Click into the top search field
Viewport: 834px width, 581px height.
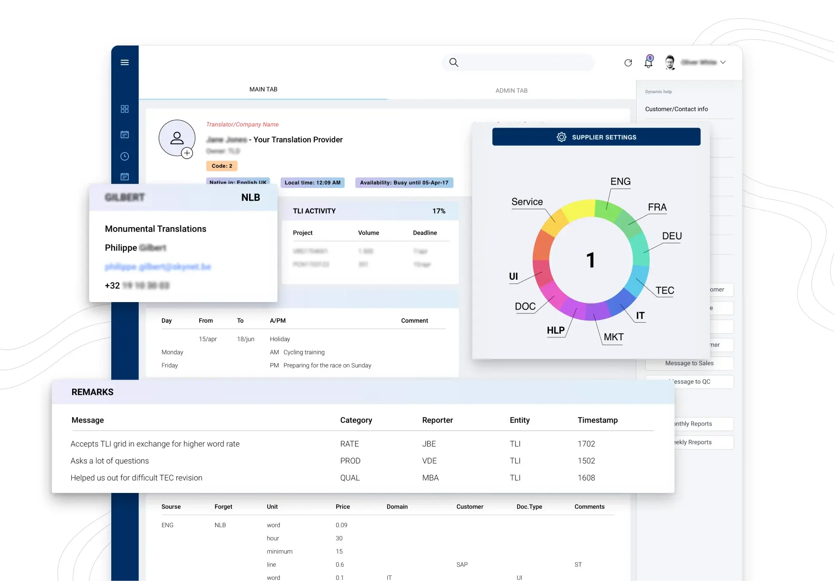click(x=518, y=62)
